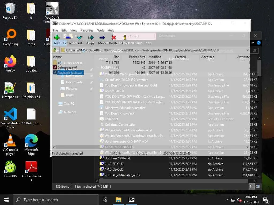Click the Explorer search magnifier icon

[255, 51]
